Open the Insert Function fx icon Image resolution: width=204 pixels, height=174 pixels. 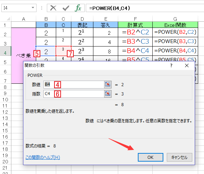pyautogui.click(x=78, y=8)
